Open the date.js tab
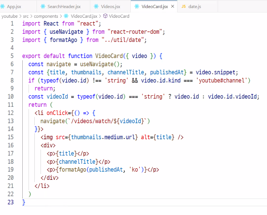Screen dimensions: 267x215 click(194, 7)
